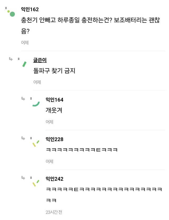Click 익인242's profile avatar
Image resolution: width=169 pixels, height=220 pixels.
click(36, 183)
